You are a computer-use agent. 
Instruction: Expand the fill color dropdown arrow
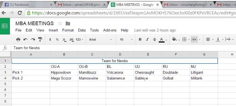[x=179, y=40]
